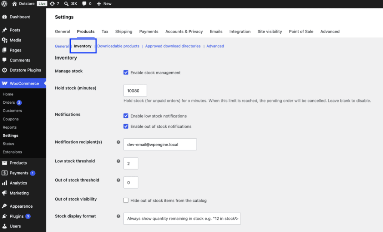Screen dimensions: 383x232
Task: Click help icon for Notification recipient(s)
Action: pos(119,142)
